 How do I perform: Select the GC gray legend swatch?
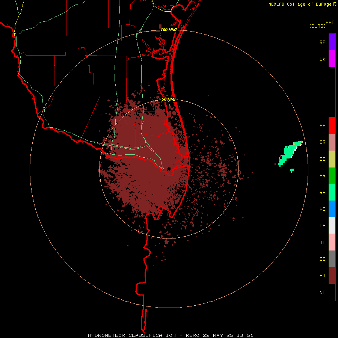click(332, 259)
